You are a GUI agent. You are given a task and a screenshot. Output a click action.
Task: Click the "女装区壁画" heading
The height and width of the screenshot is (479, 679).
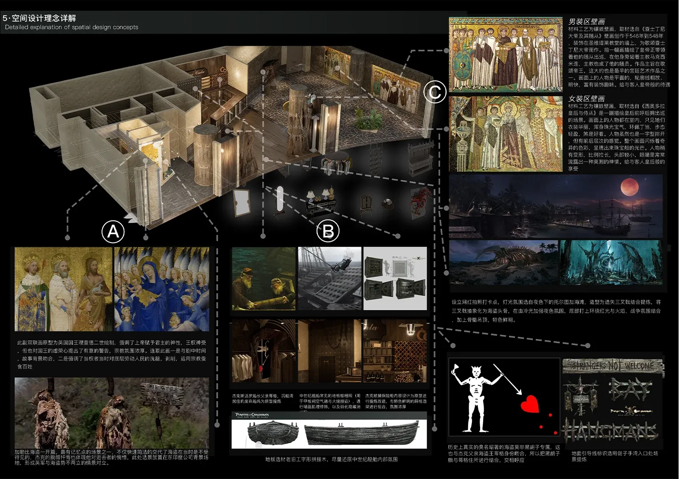point(587,98)
